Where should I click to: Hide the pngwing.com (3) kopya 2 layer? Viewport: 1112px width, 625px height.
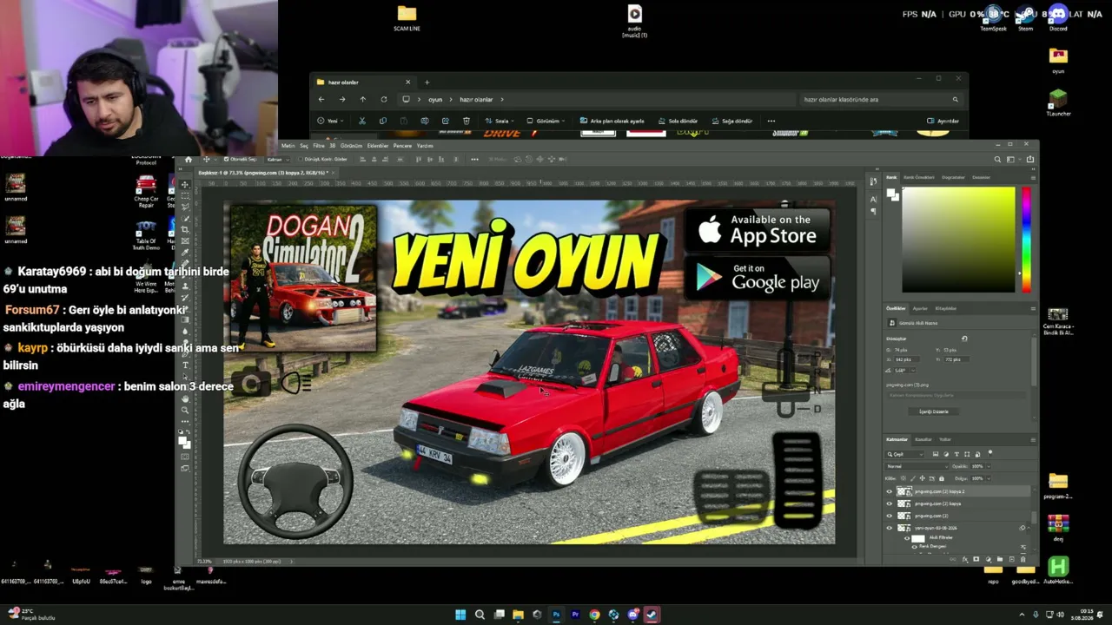889,491
